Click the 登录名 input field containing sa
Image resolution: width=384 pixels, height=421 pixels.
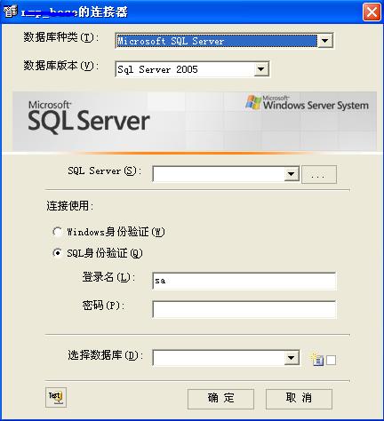[244, 281]
